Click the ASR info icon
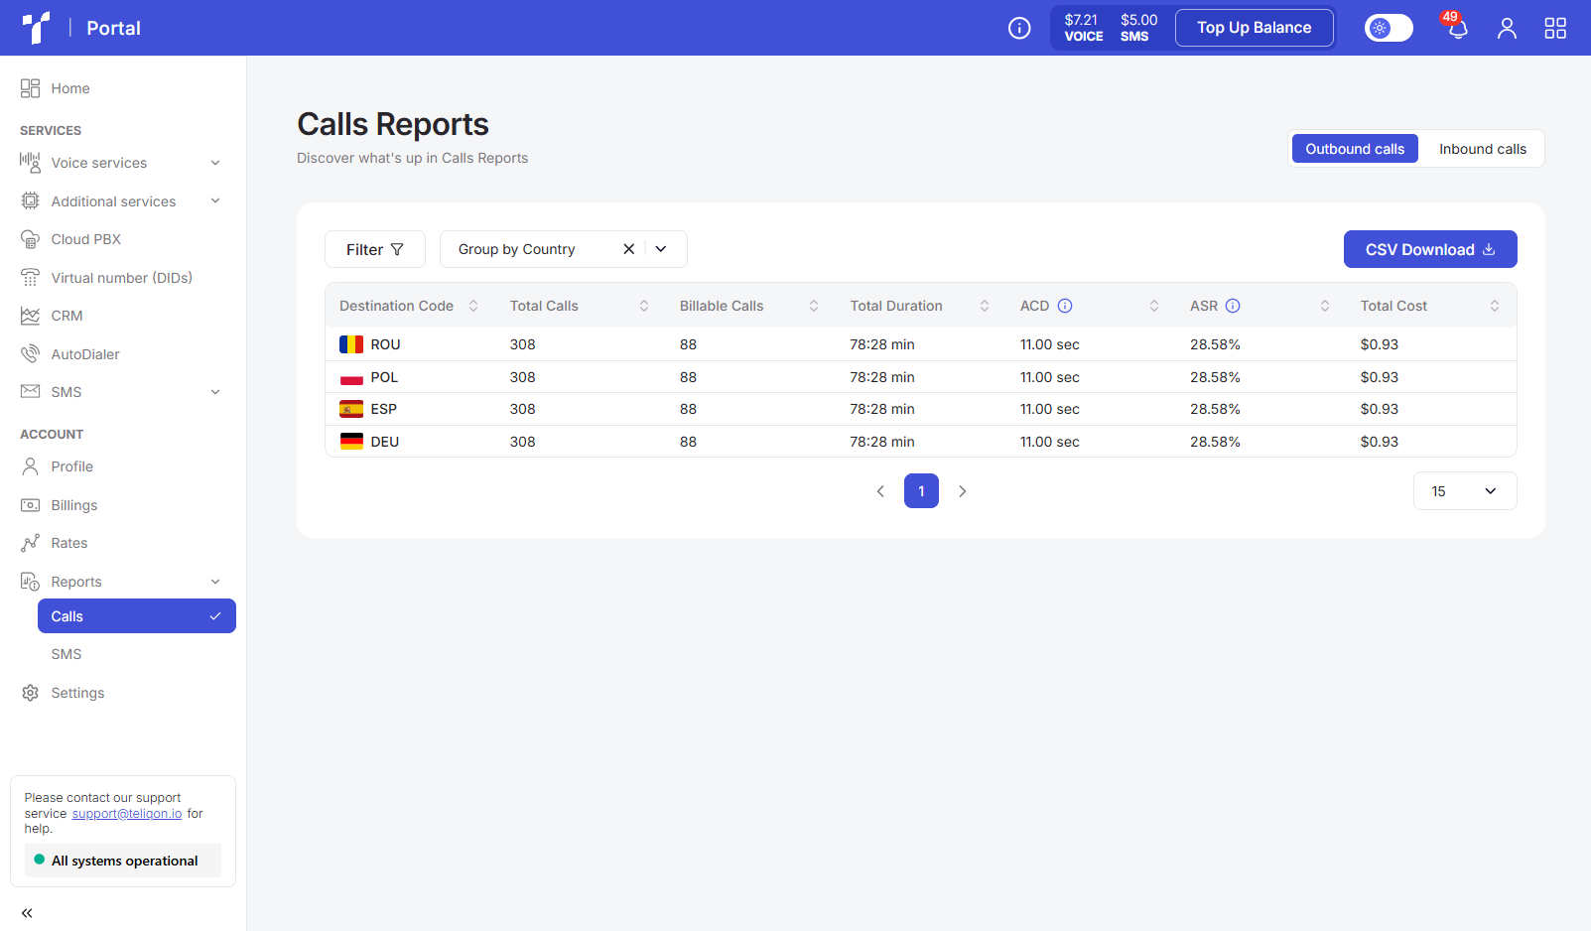This screenshot has width=1591, height=931. (1233, 306)
